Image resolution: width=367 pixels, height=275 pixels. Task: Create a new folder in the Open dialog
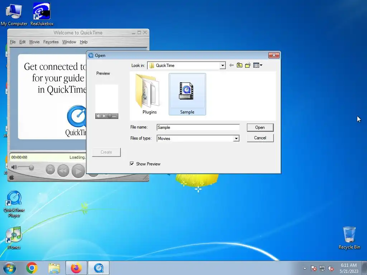point(248,65)
